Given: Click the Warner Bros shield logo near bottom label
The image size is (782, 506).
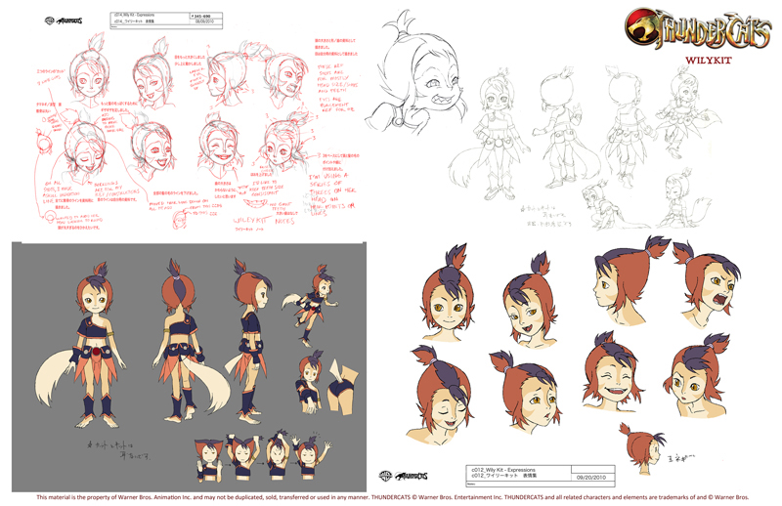Looking at the screenshot, I should pyautogui.click(x=386, y=476).
